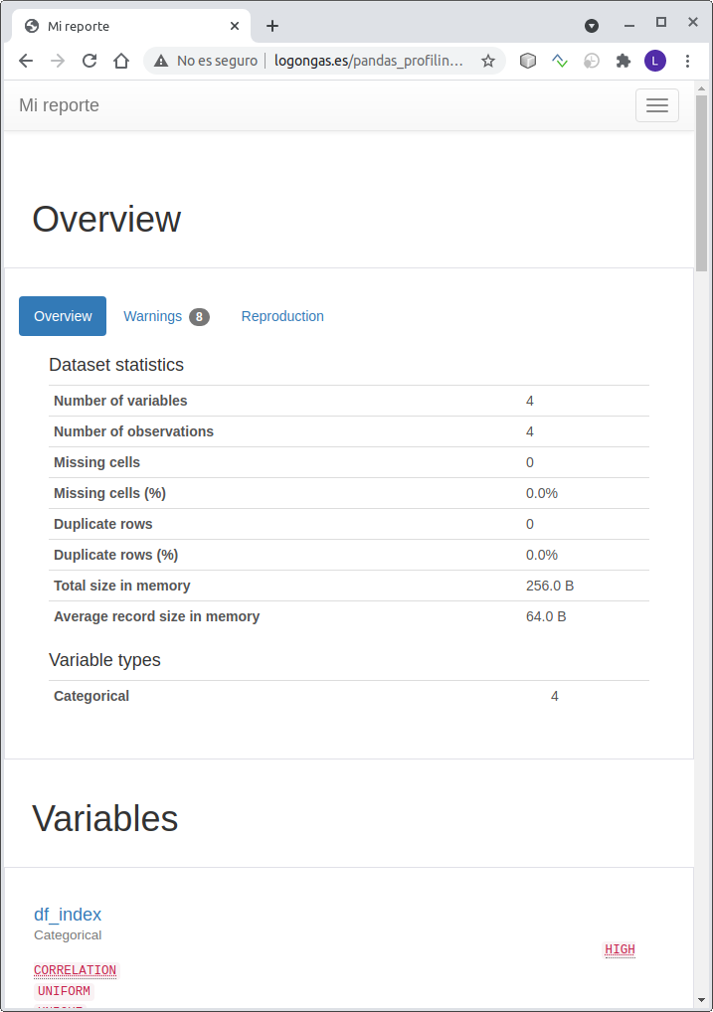This screenshot has height=1012, width=713.
Task: Close the Mi reporte tab
Action: coord(236,26)
